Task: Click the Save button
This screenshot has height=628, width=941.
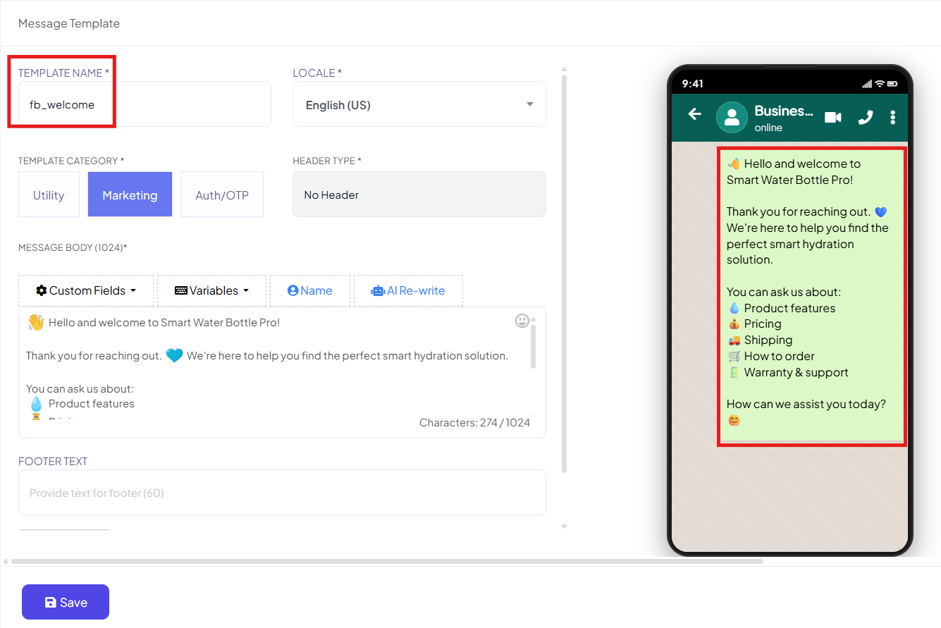Action: point(66,602)
